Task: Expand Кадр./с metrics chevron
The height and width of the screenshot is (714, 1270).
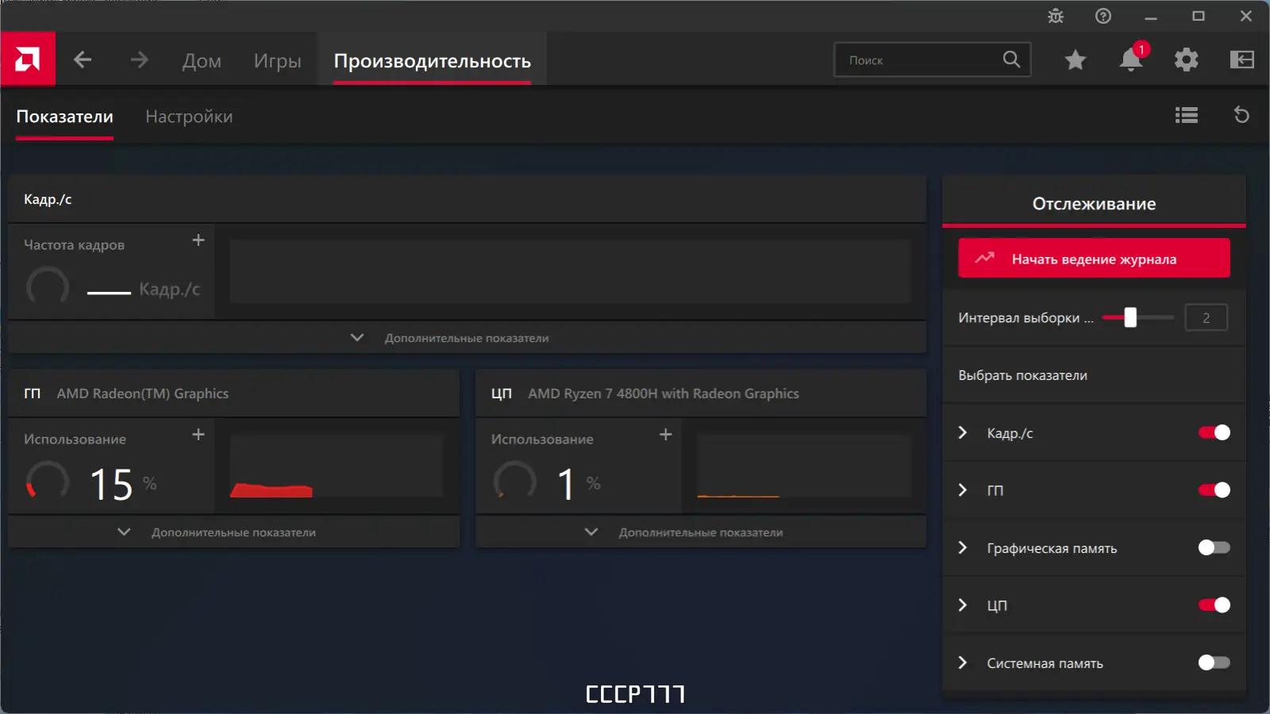Action: [963, 432]
